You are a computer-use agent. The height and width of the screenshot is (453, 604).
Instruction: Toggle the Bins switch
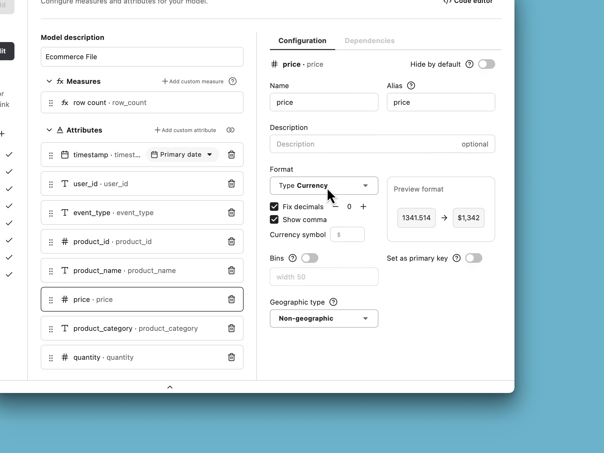coord(310,258)
